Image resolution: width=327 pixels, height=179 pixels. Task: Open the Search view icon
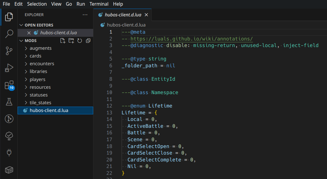click(9, 34)
